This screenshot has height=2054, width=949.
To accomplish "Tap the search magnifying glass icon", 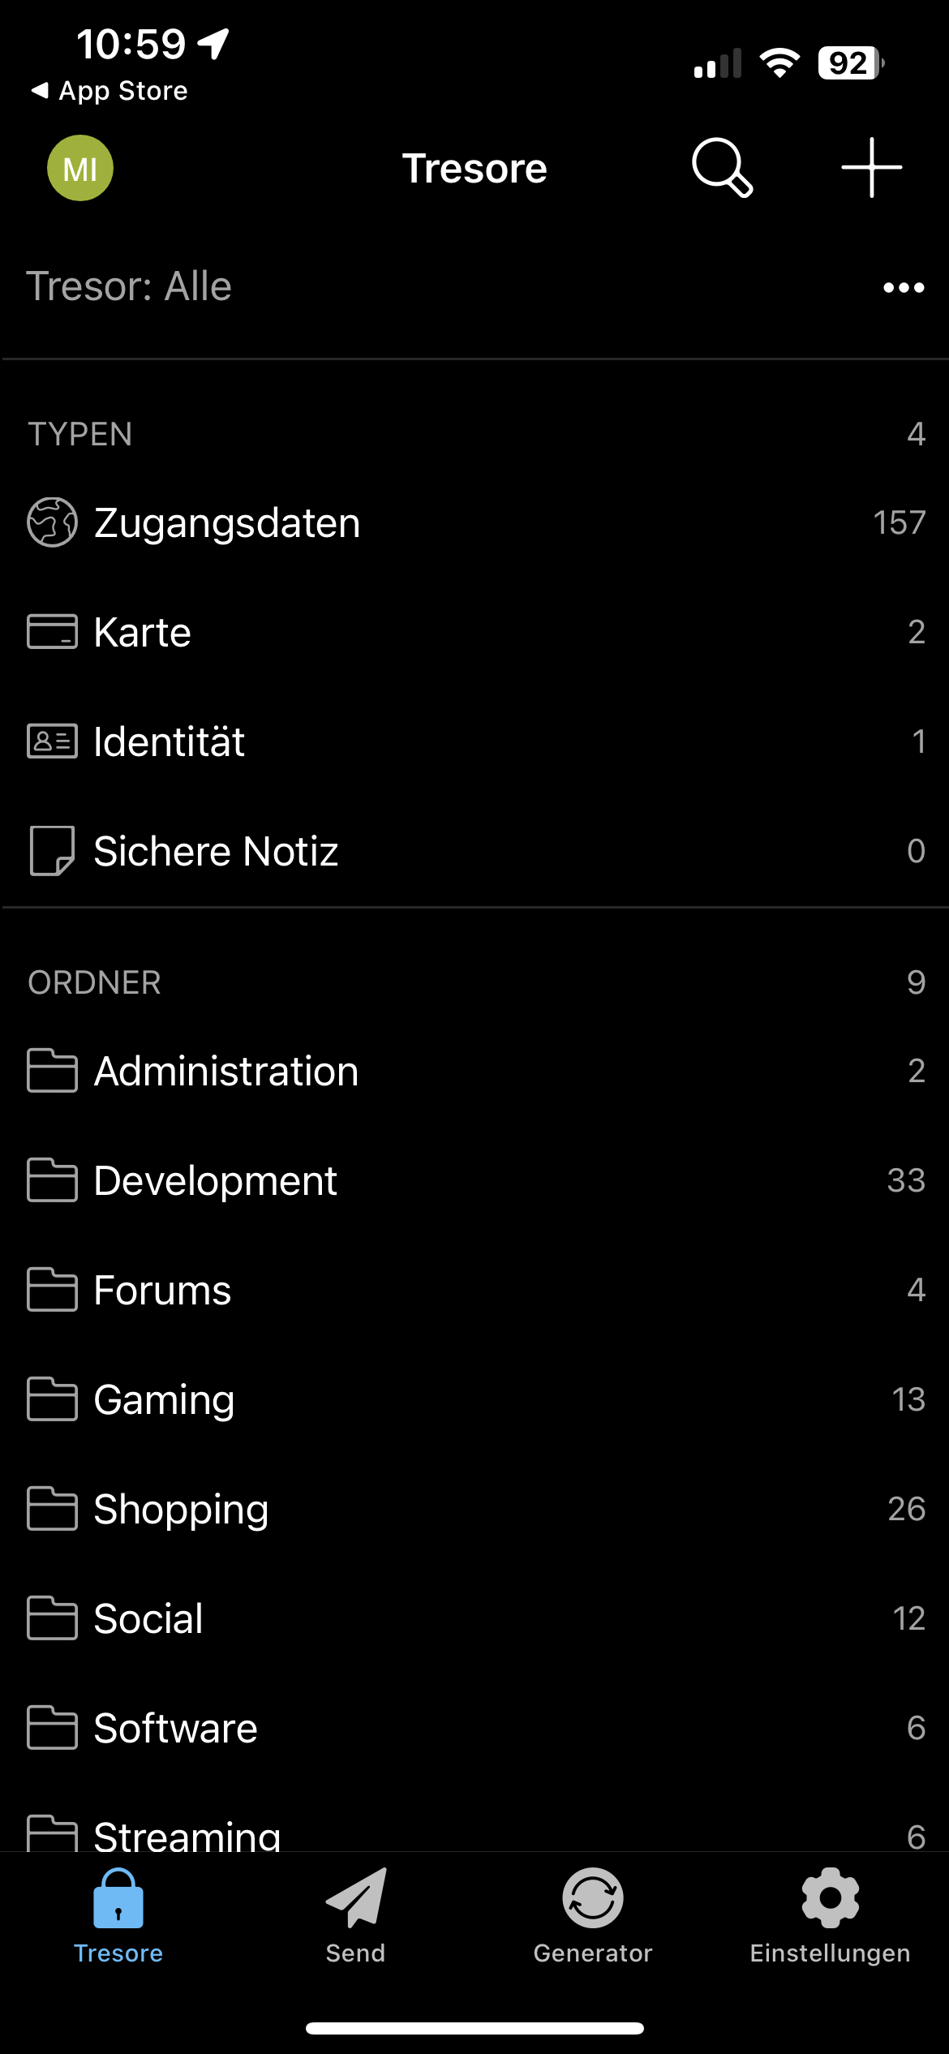I will pyautogui.click(x=721, y=168).
